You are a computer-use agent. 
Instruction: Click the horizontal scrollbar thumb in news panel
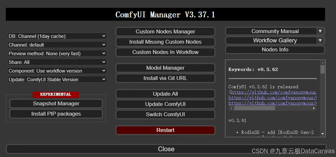tap(254, 108)
